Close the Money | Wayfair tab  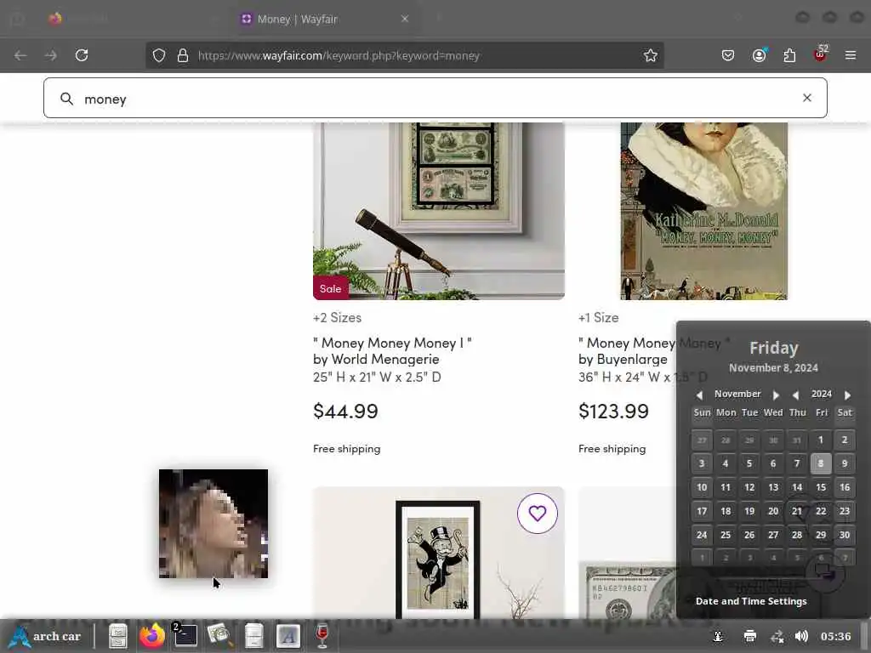tap(405, 19)
